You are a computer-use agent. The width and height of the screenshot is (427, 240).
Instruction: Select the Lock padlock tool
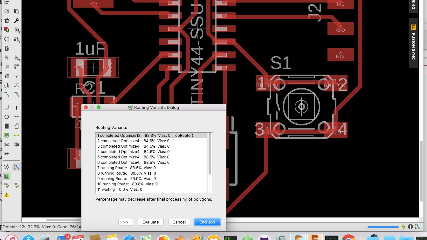6,48
